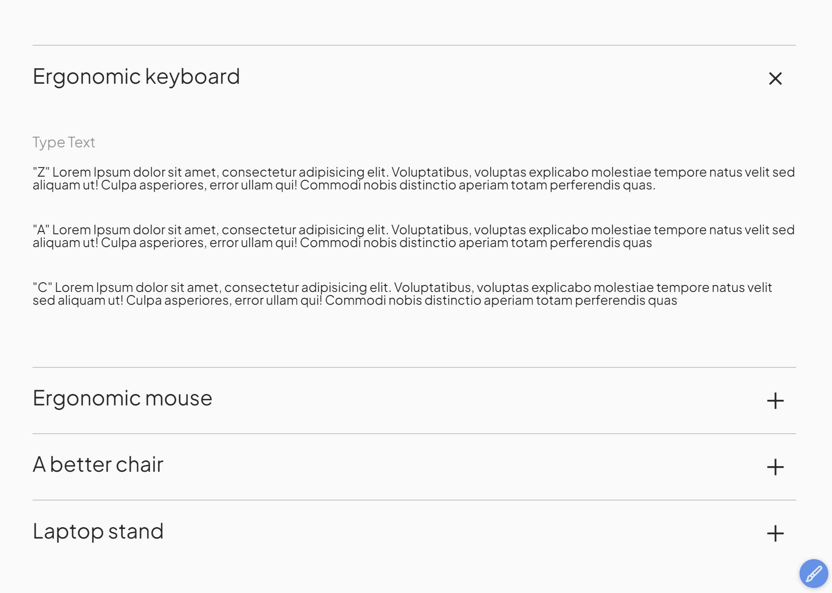This screenshot has height=593, width=832.
Task: Click the Type Text placeholder label
Action: 64,142
